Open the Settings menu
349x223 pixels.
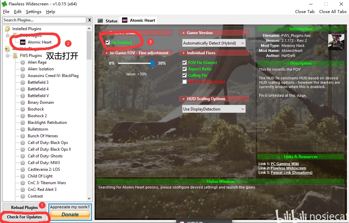click(34, 12)
